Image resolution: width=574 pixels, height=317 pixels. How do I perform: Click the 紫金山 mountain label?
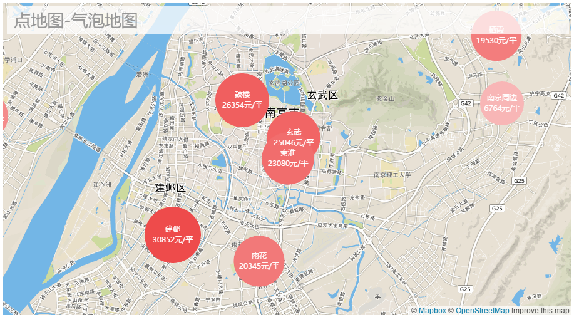386,99
